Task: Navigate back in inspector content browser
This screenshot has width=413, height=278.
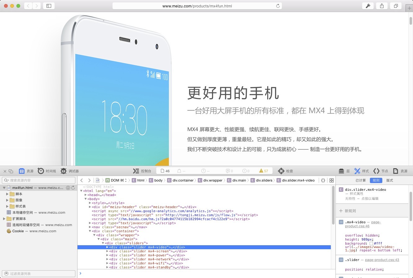Action: [x=82, y=180]
